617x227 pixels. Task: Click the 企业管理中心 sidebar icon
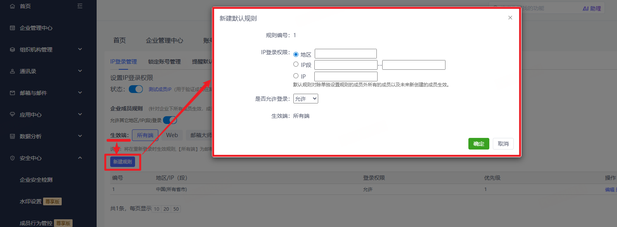(12, 28)
